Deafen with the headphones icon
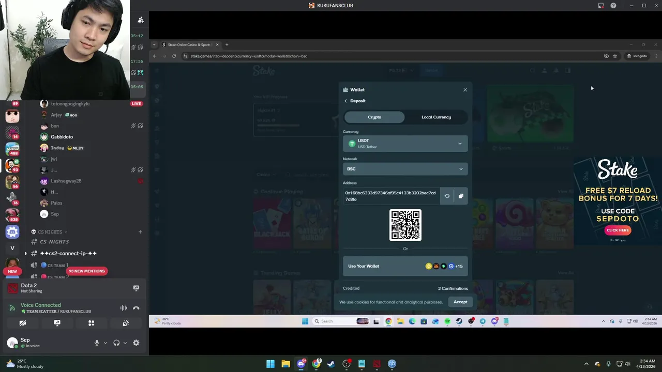 click(116, 343)
